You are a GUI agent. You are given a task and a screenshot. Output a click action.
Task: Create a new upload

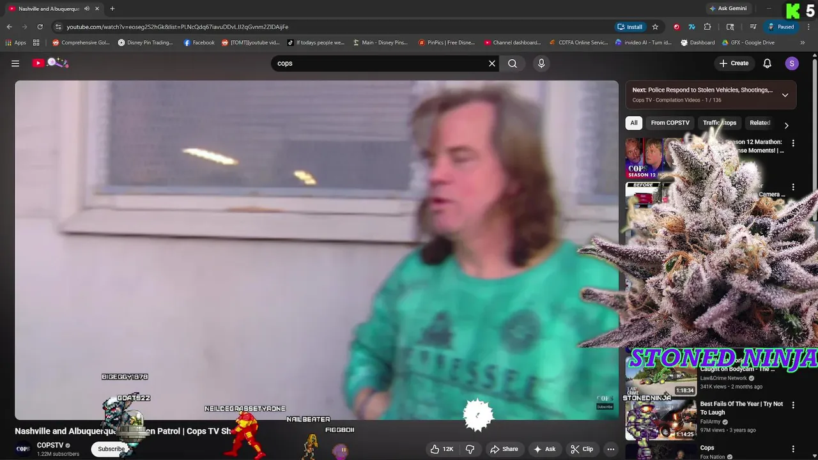pos(734,63)
